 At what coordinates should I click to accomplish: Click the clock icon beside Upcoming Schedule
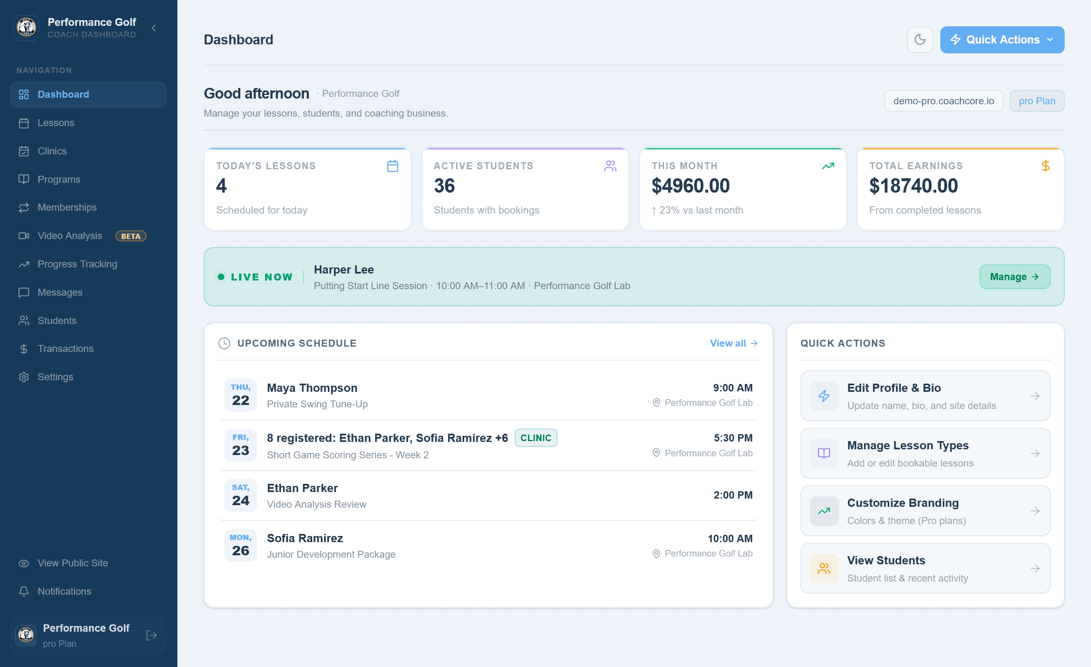click(225, 343)
